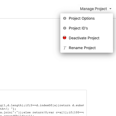The width and height of the screenshot is (116, 116).
Task: Select Rename Project menu entry
Action: click(x=87, y=48)
